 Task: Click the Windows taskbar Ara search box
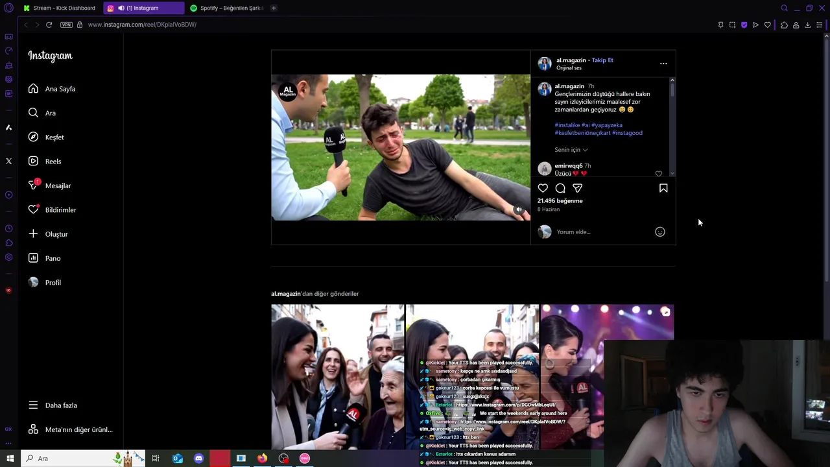click(82, 459)
